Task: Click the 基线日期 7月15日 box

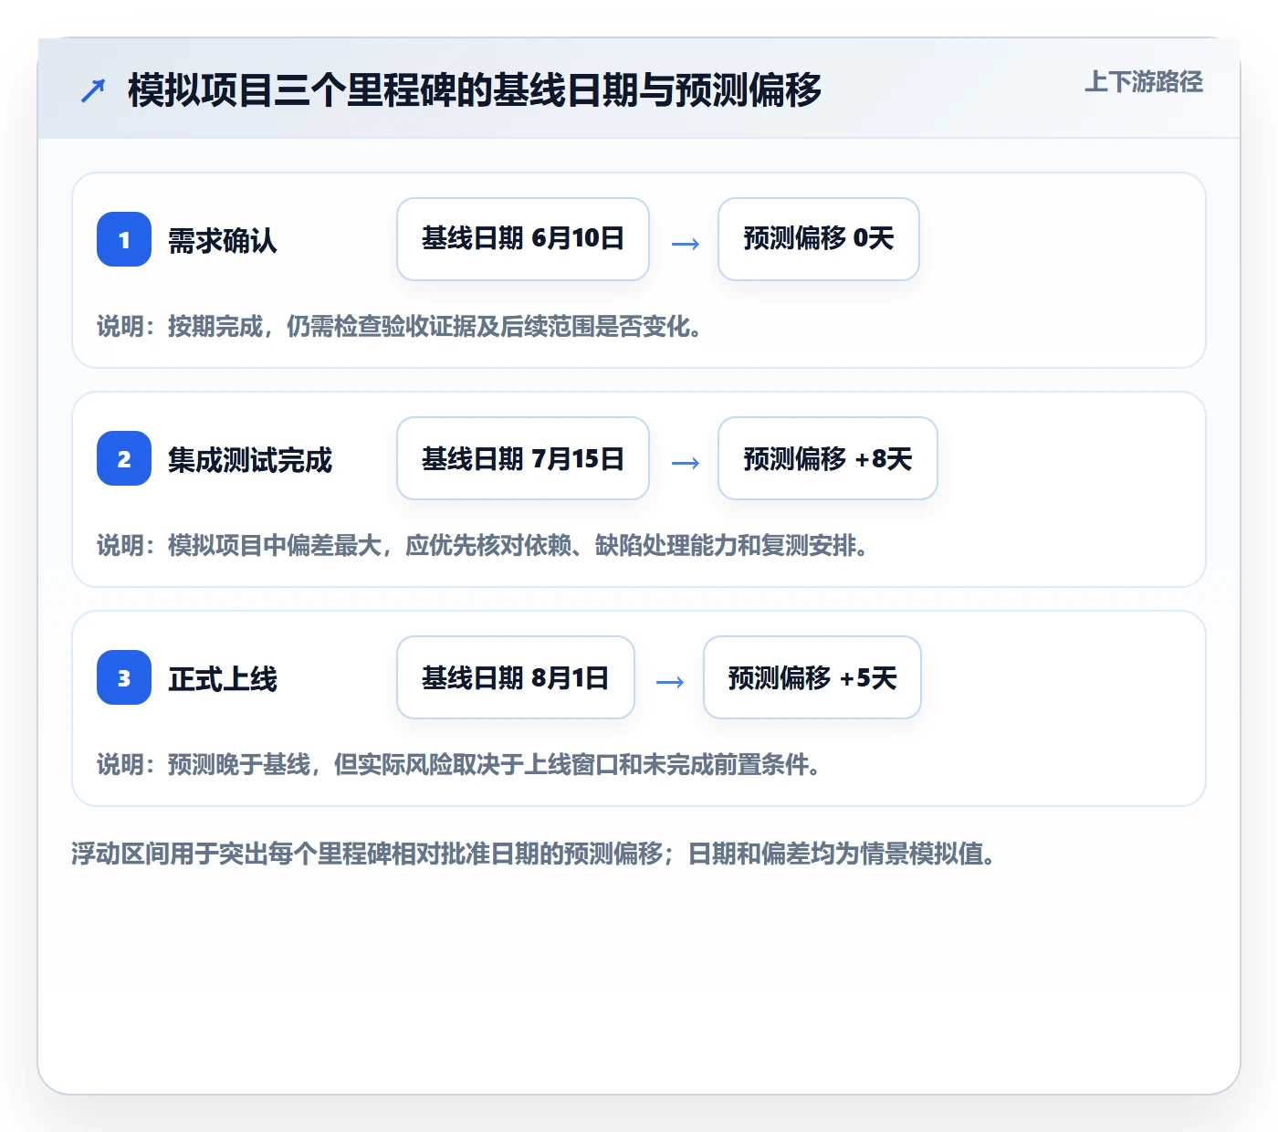Action: (523, 458)
